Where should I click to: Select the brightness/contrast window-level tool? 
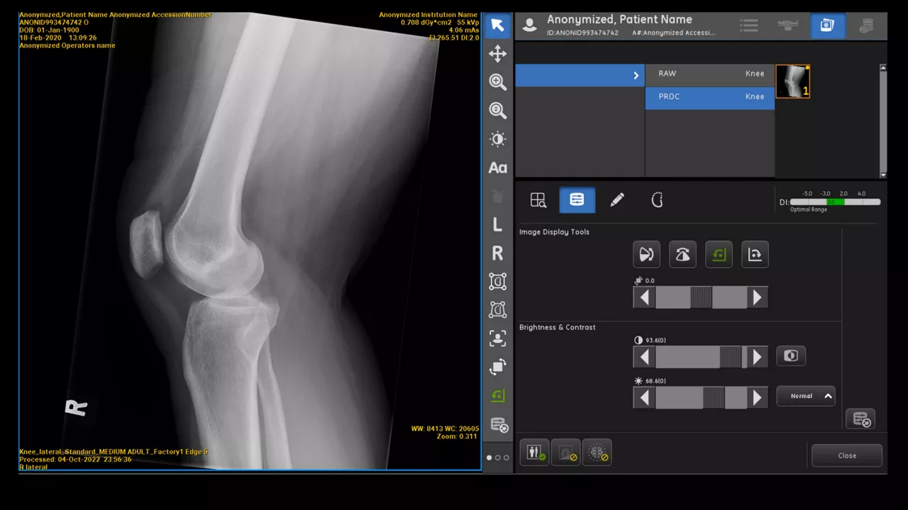click(x=497, y=139)
